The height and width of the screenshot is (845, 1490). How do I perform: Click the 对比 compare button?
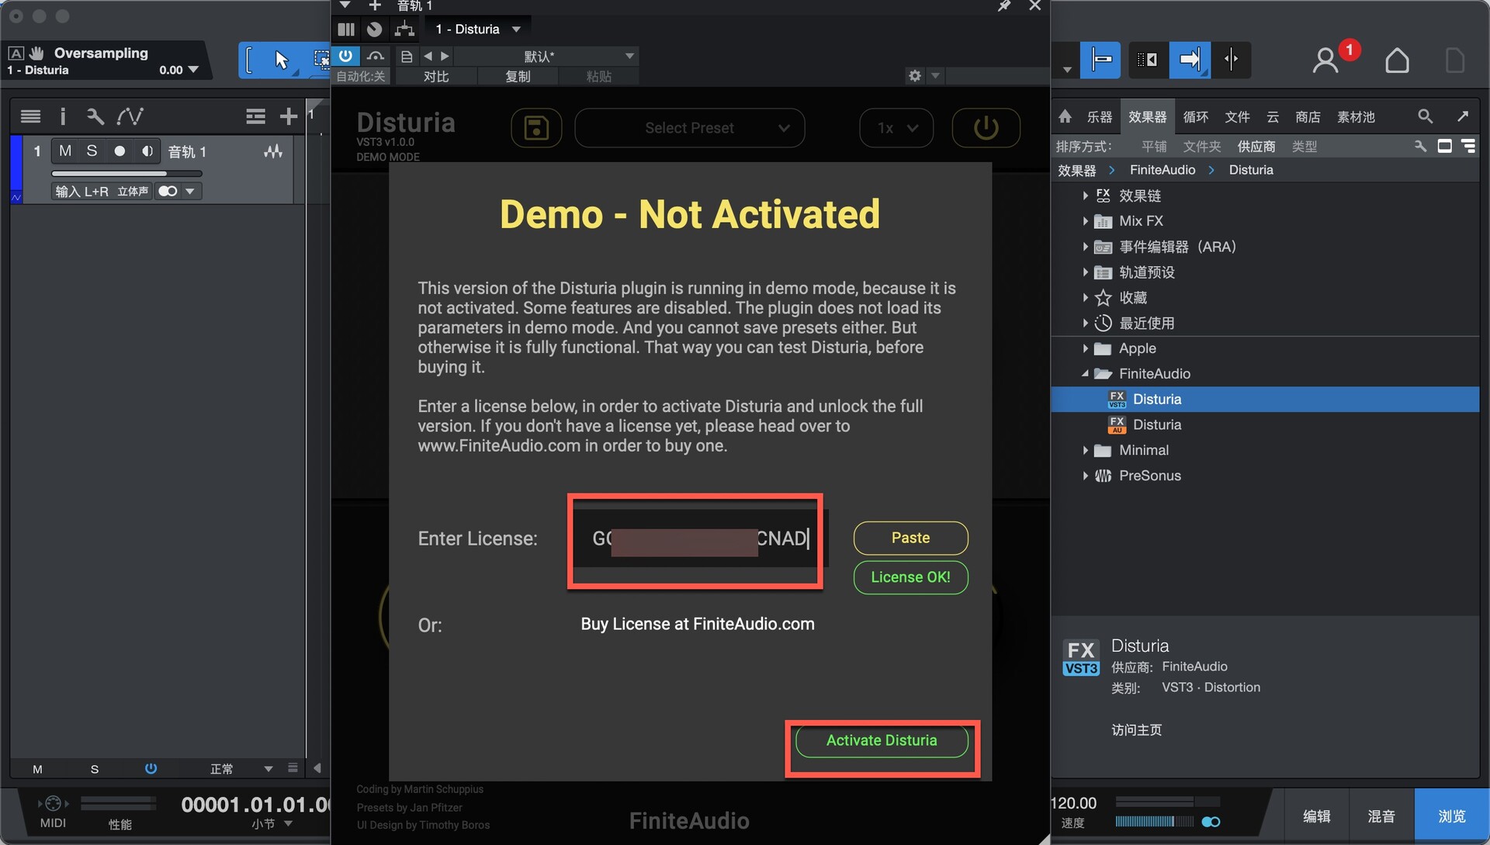436,76
